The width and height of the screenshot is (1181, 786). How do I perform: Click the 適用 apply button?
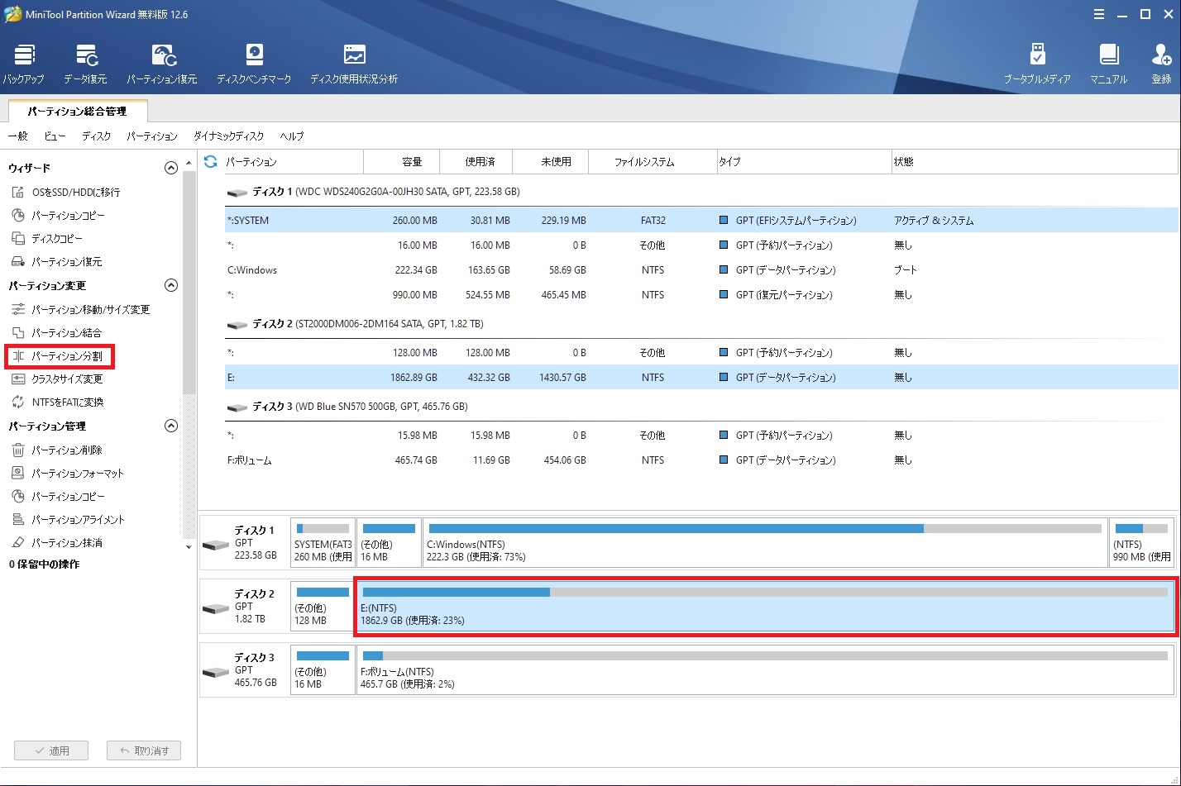(51, 750)
